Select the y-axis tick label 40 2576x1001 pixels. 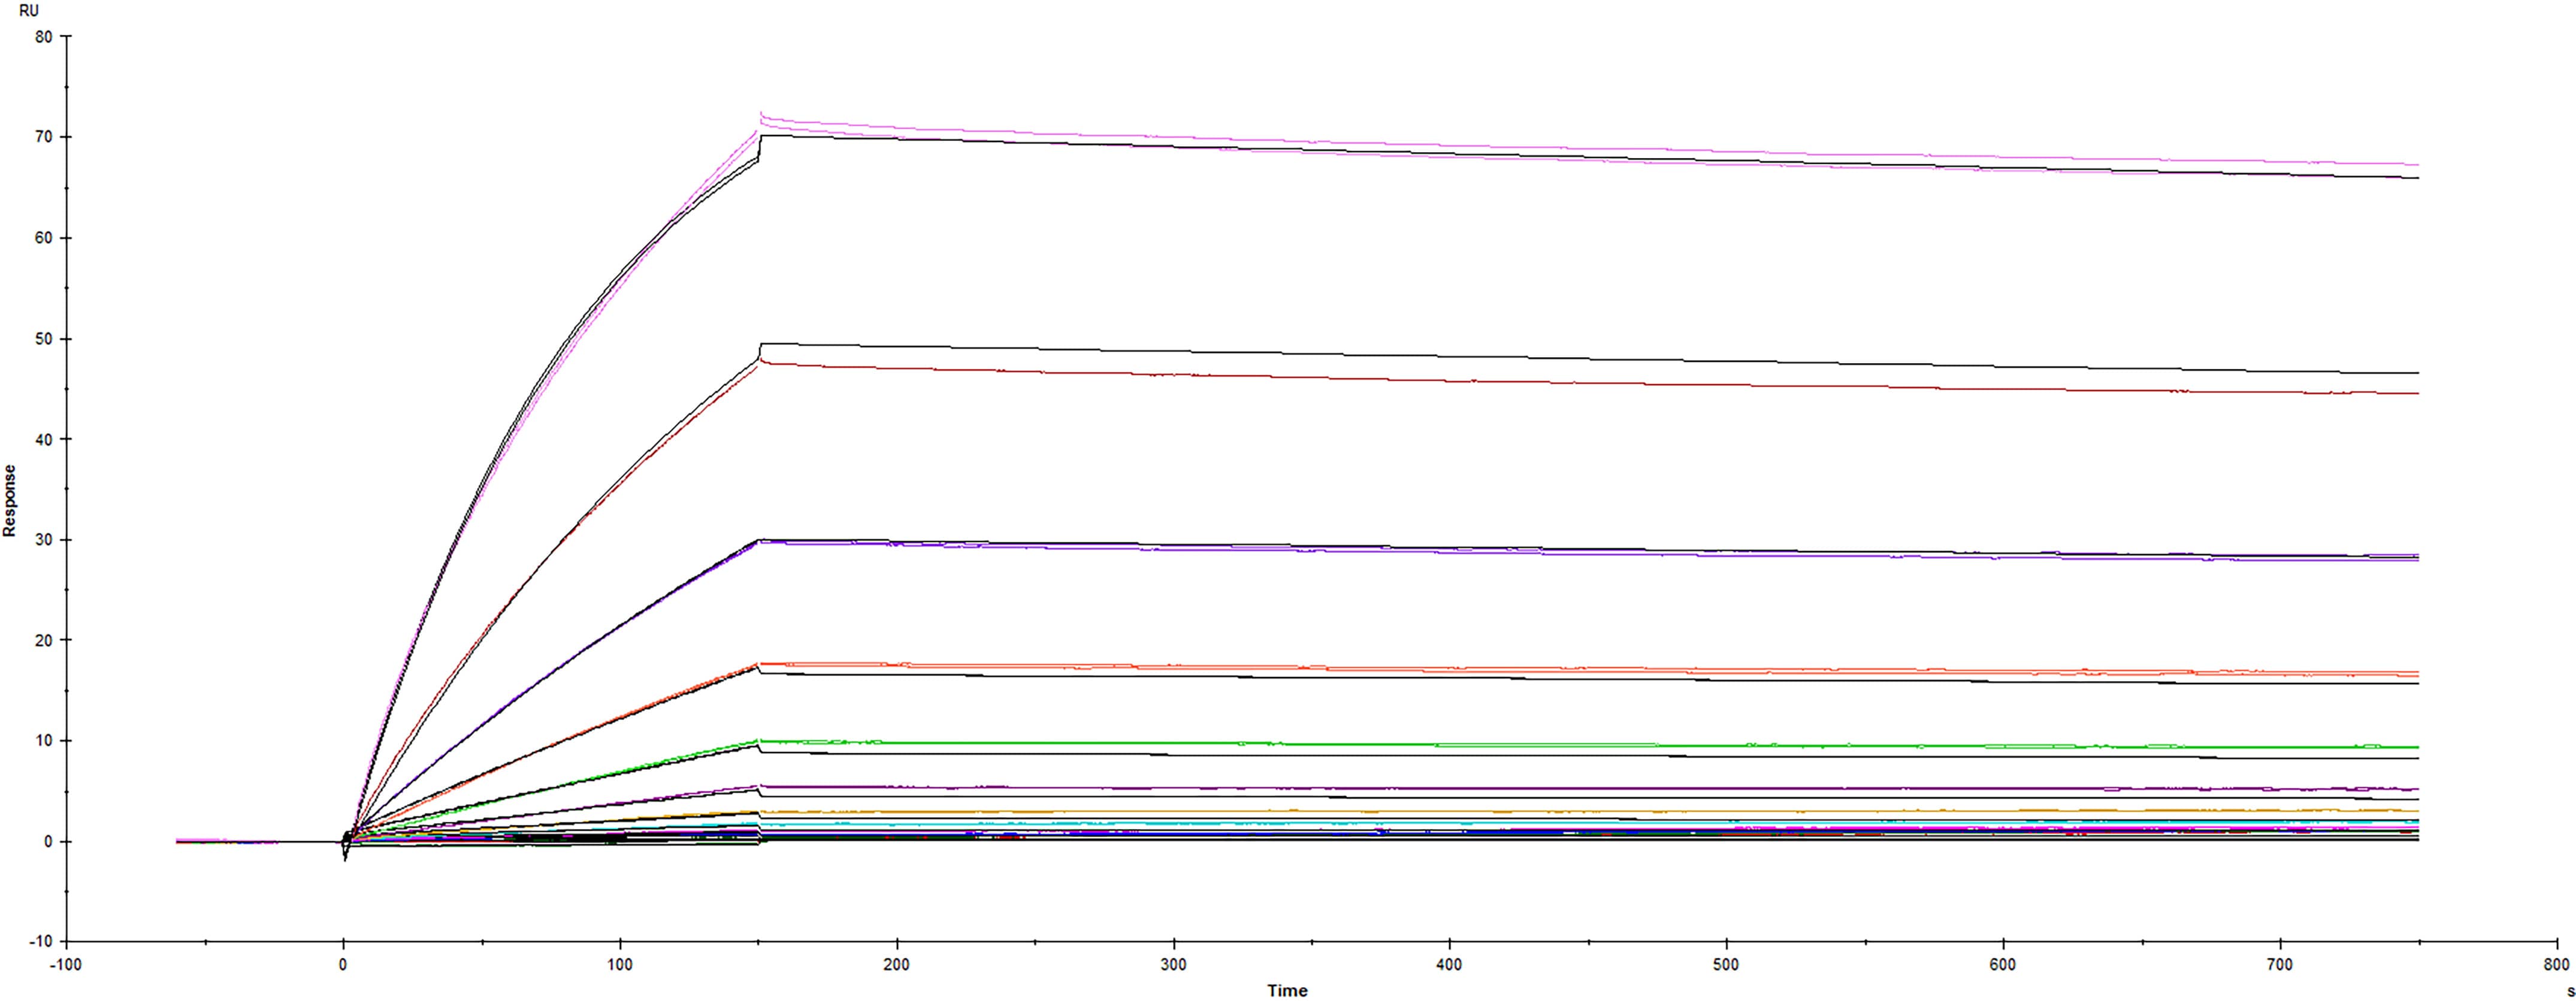coord(43,439)
